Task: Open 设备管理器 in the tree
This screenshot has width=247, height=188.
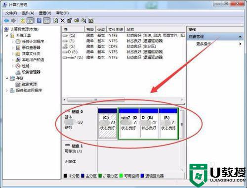Action: pyautogui.click(x=31, y=72)
